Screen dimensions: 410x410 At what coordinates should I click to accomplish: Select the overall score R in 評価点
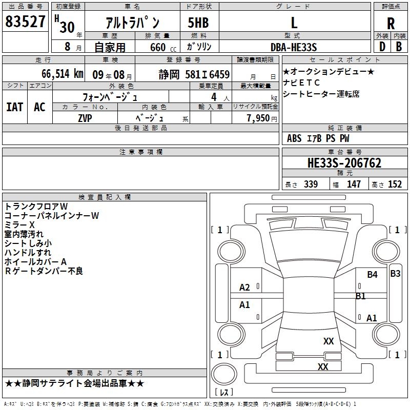click(x=391, y=23)
